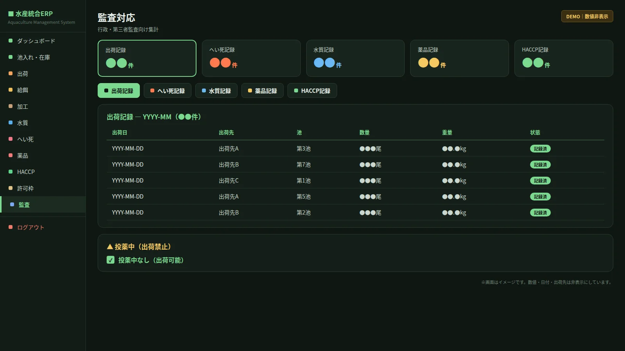Open HACCP in the sidebar

(x=43, y=172)
